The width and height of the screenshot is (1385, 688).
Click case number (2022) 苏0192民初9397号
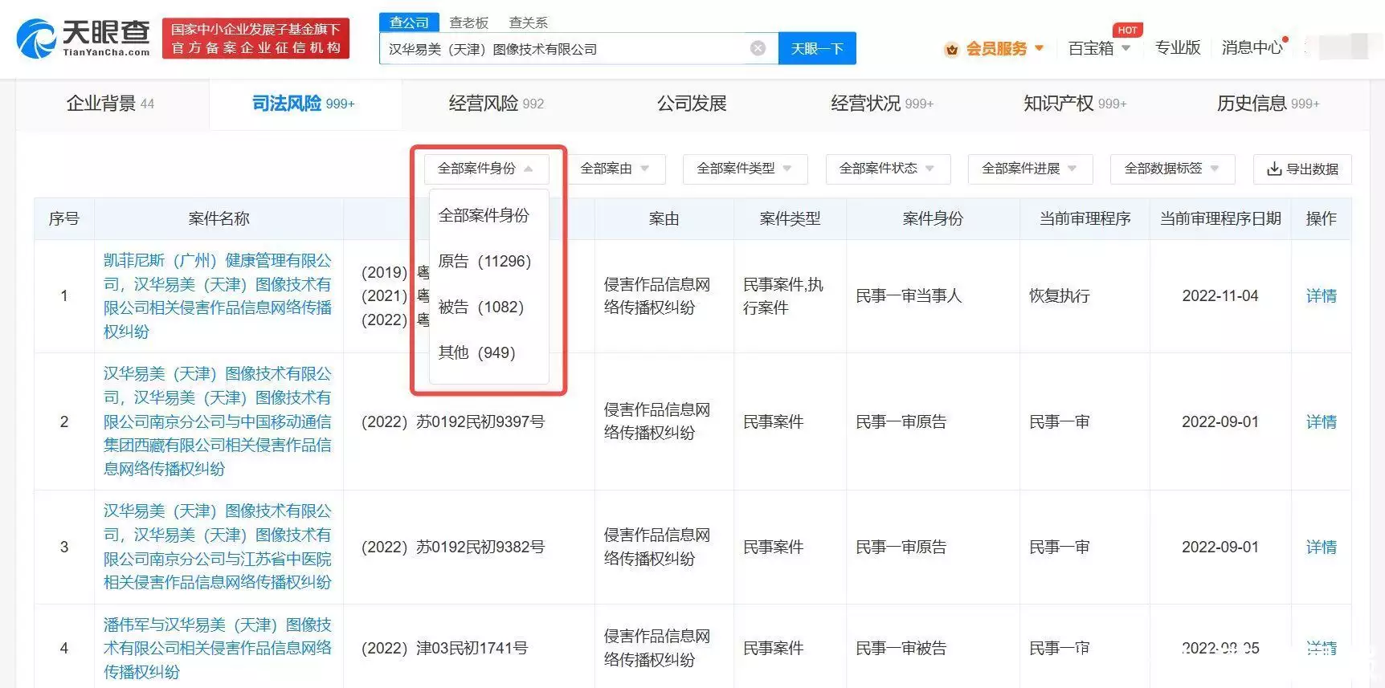[x=453, y=421]
